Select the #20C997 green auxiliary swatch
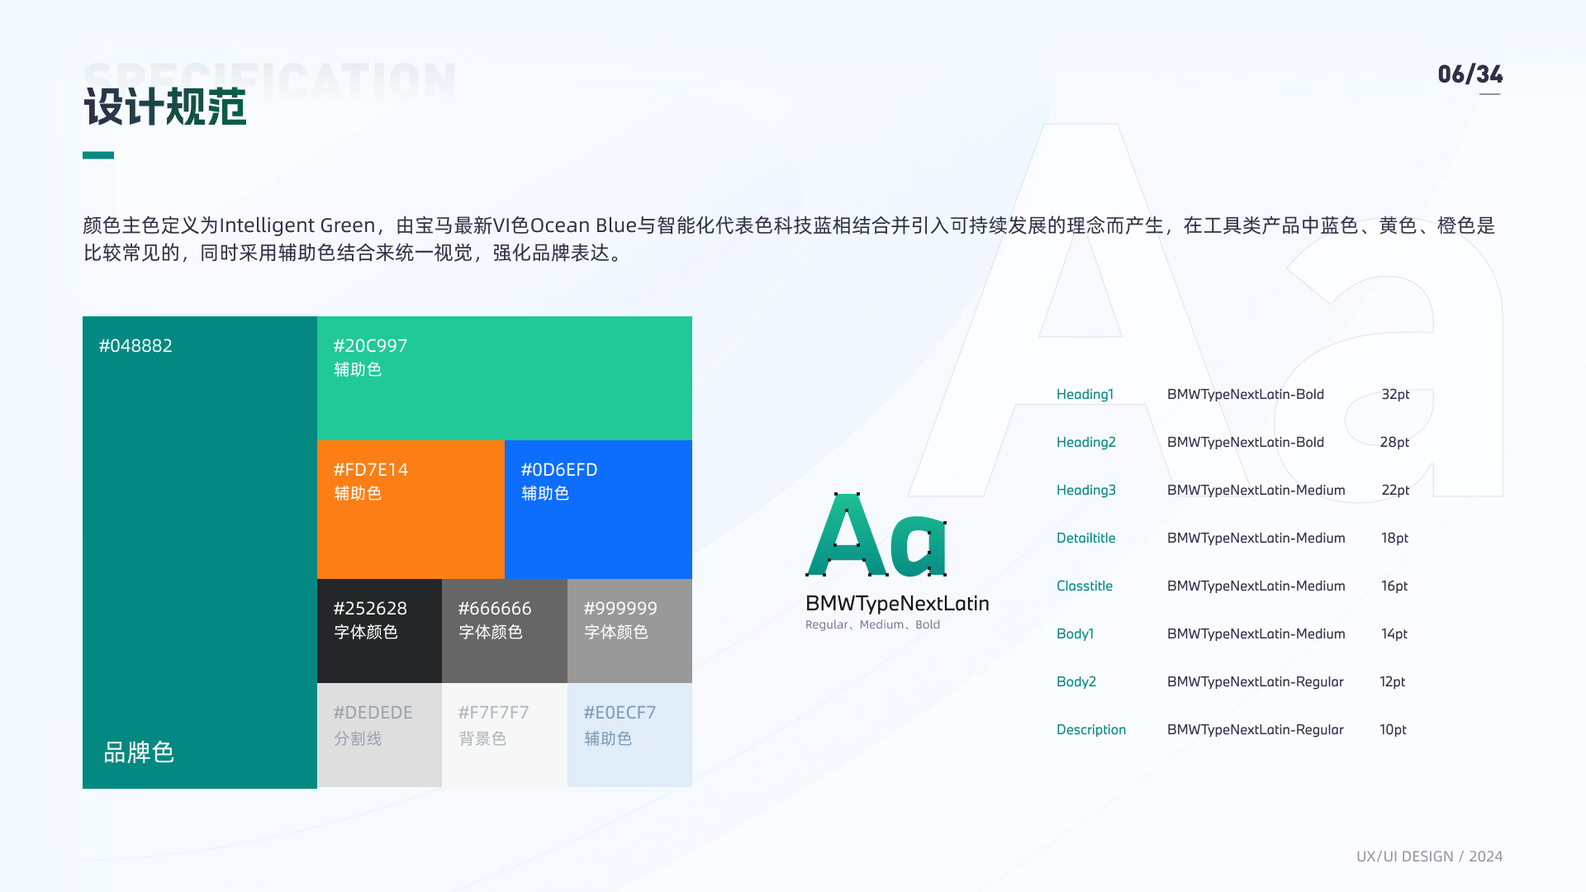1586x892 pixels. click(504, 377)
